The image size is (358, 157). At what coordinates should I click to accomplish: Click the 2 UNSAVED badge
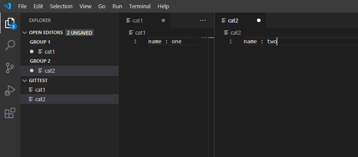coord(79,33)
